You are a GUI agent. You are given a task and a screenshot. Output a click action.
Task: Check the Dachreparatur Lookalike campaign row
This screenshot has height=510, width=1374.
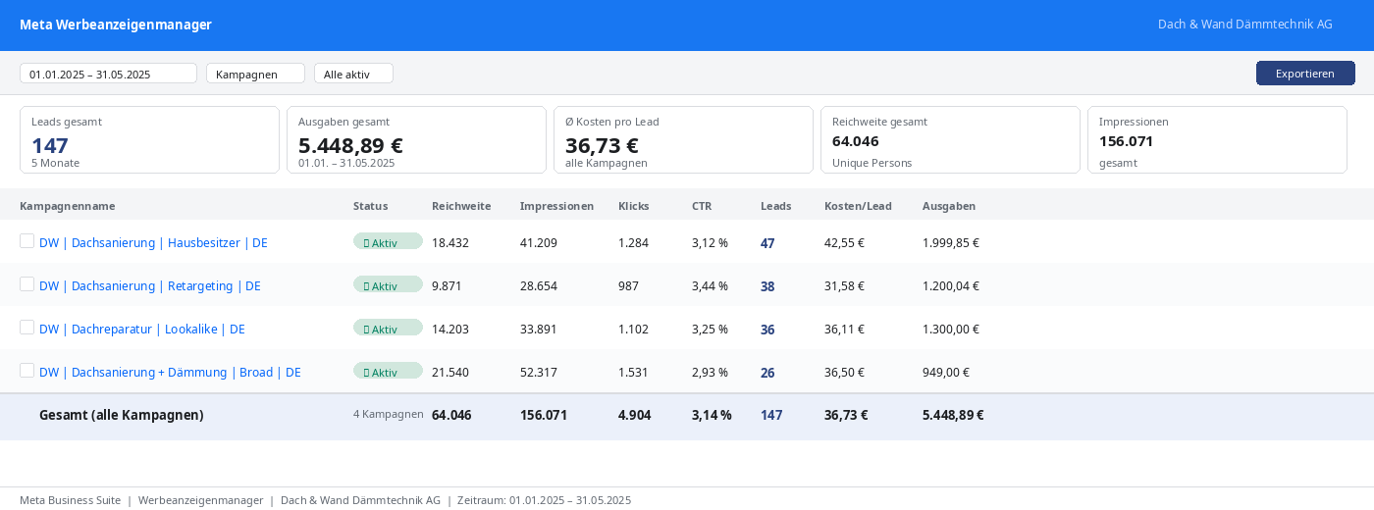point(26,328)
